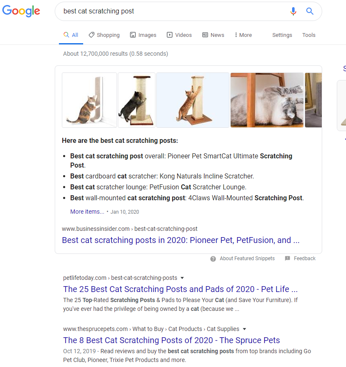The image size is (346, 367).
Task: Expand the dropdown arrow next to petlifetoday.com
Action: tap(182, 278)
